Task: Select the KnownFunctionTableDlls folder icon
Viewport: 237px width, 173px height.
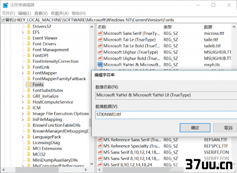Action: click(29, 125)
